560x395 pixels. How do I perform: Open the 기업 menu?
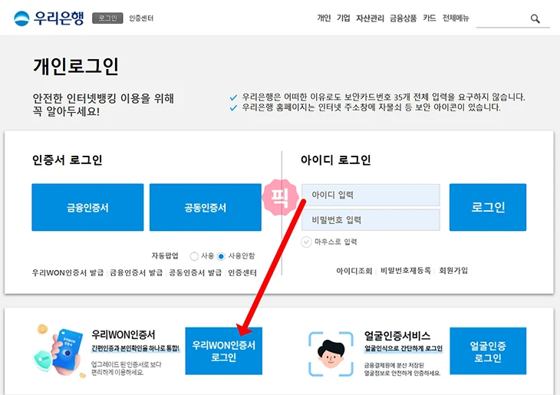(x=343, y=18)
